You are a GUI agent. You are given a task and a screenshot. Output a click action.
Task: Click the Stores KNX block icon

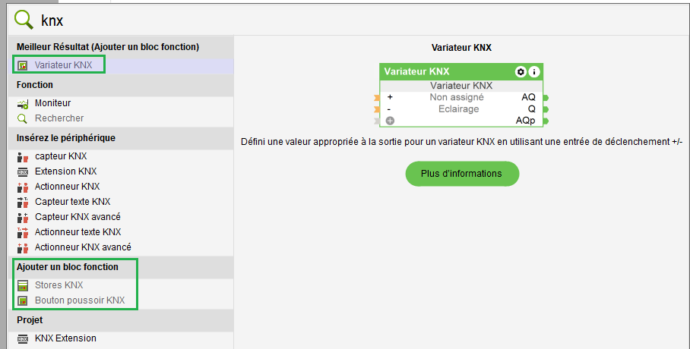click(x=22, y=285)
